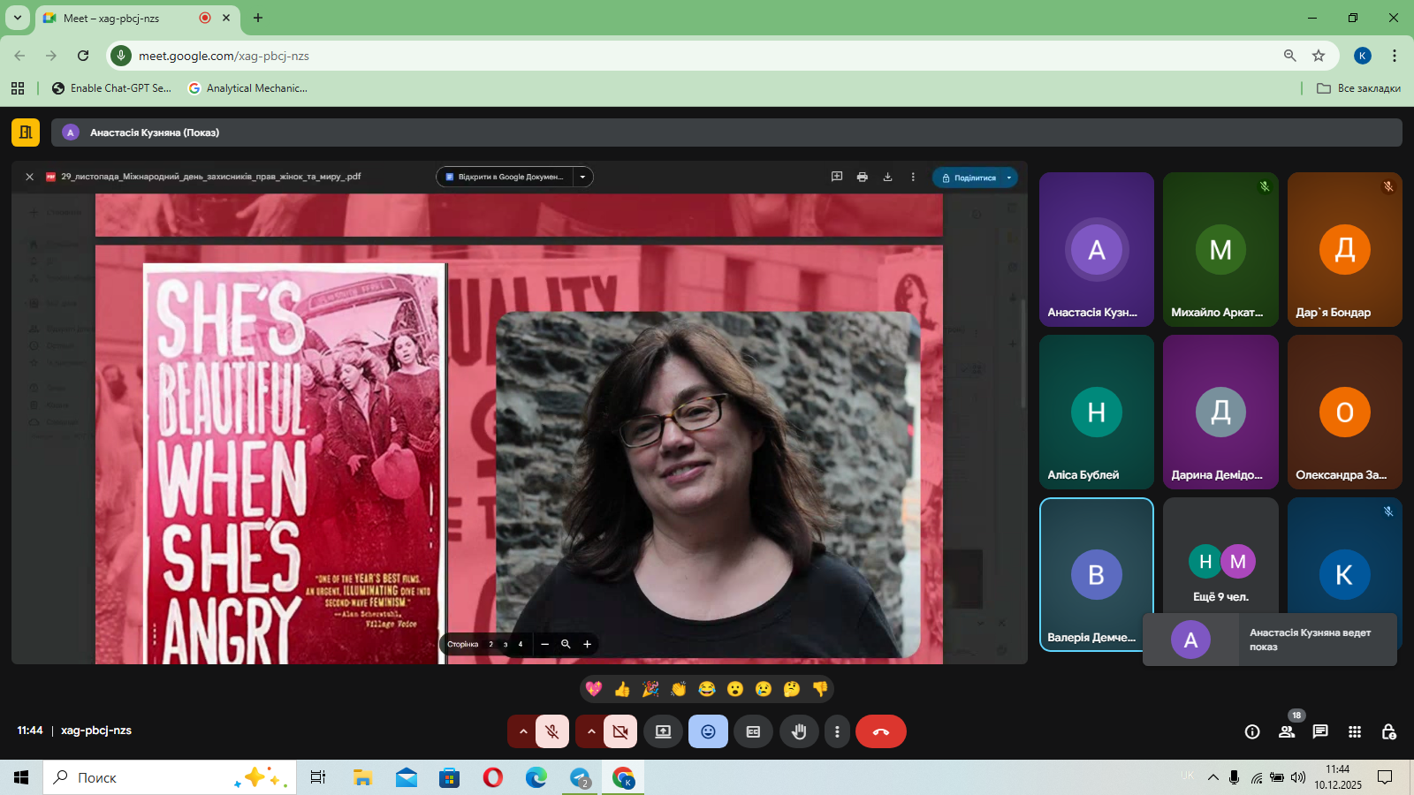Image resolution: width=1414 pixels, height=795 pixels.
Task: Click the red leave call button
Action: tap(880, 731)
